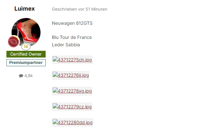Click the Certified Owner green badge
Viewport: 216px width, 135px height.
click(26, 54)
